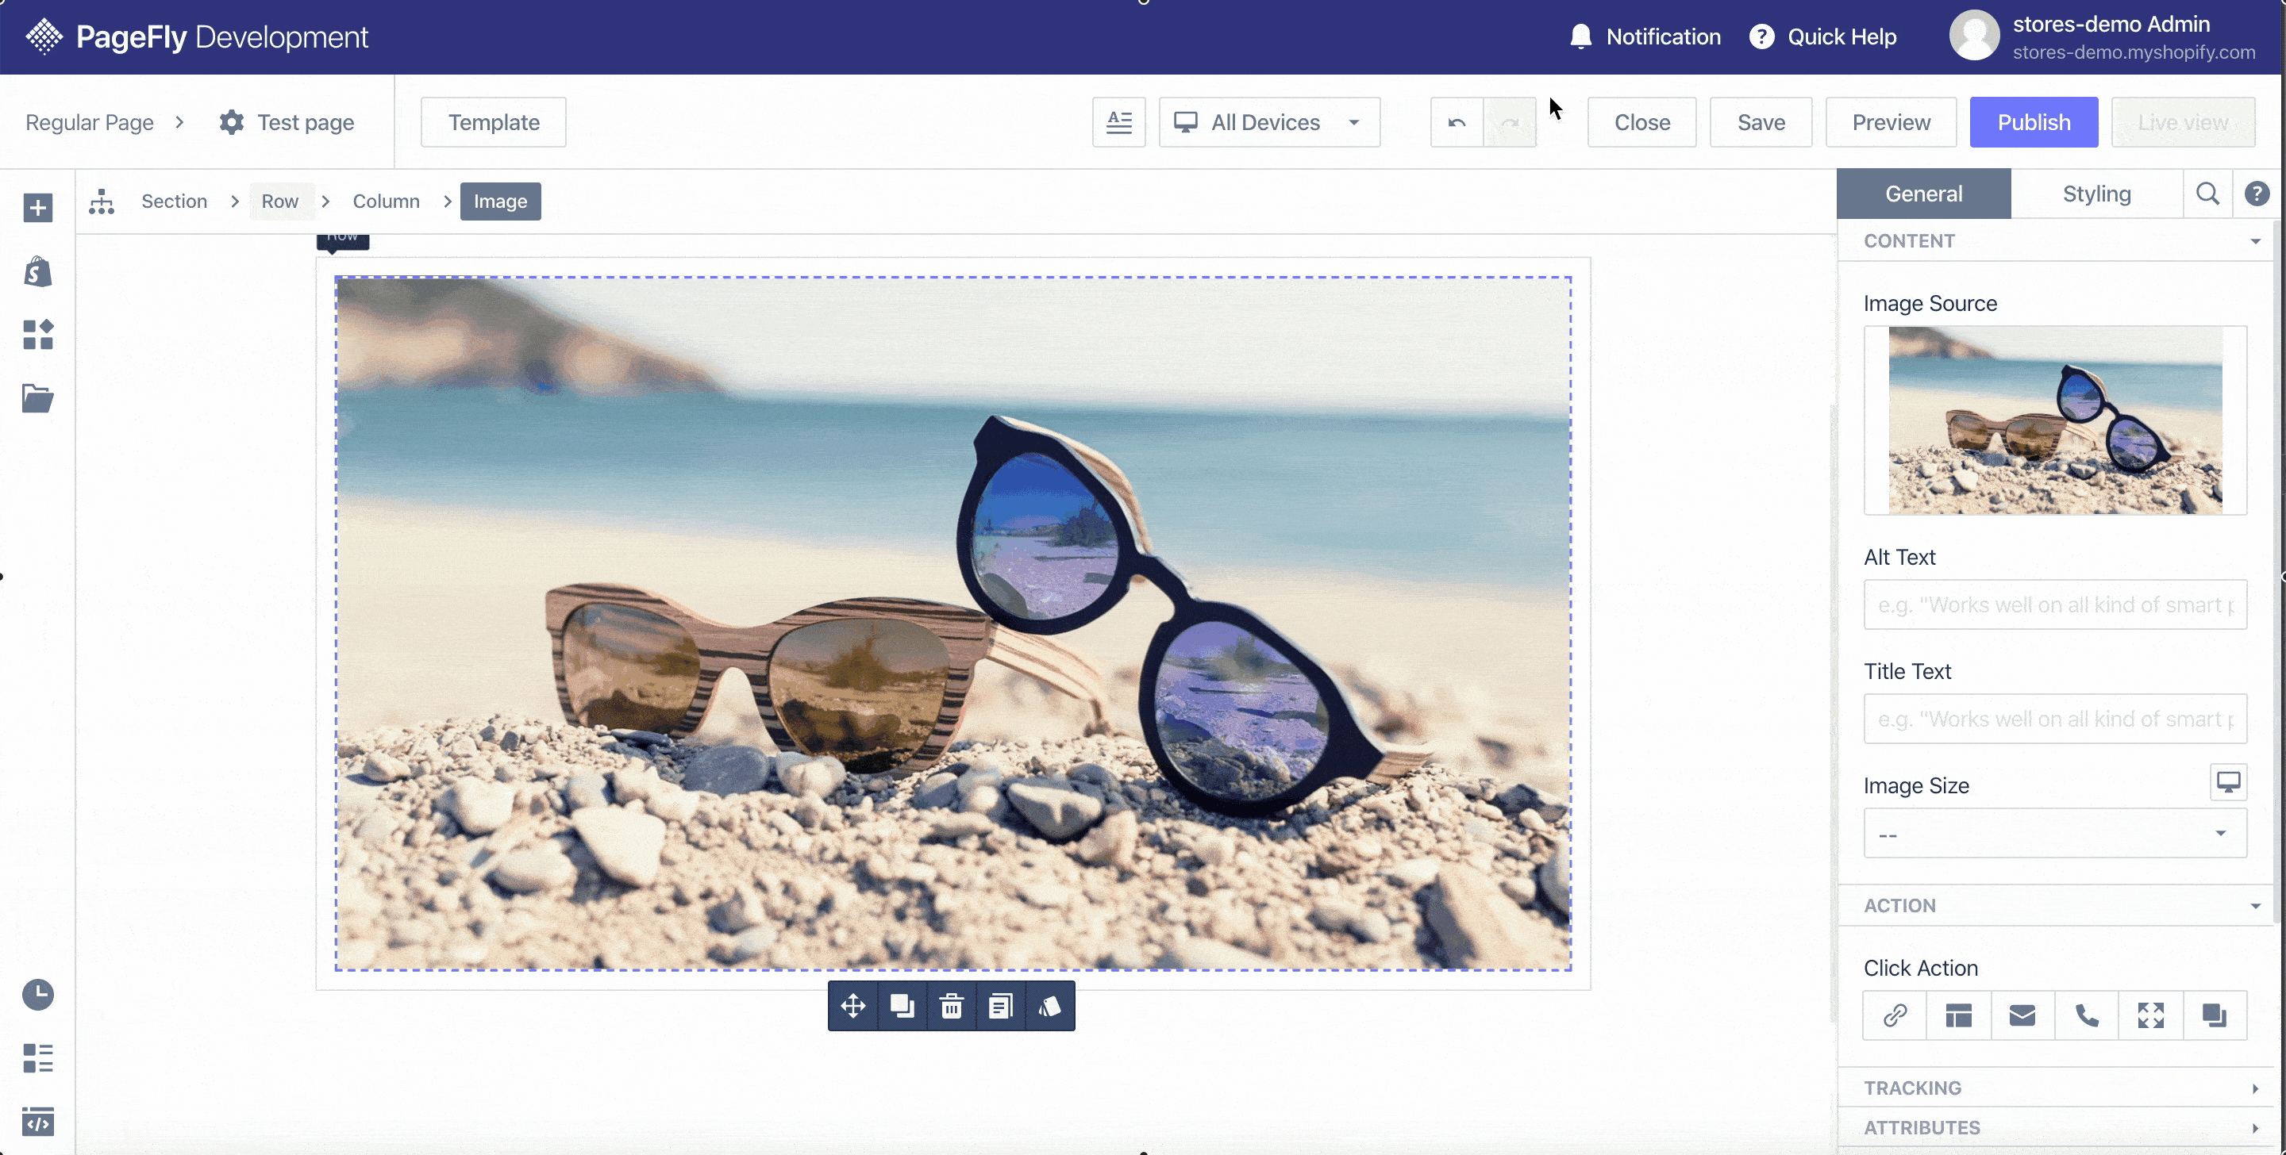Click the undo arrow icon
2286x1155 pixels.
1457,122
